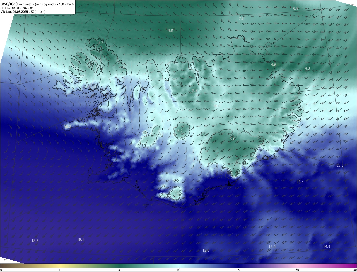Click the 10.2 value at the peninsula tip
357x272 pixels.
[67, 127]
